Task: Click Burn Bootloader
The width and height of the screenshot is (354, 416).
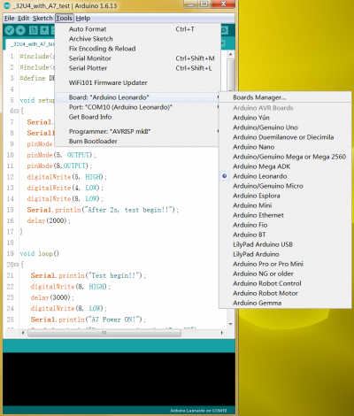Action: tap(138, 141)
